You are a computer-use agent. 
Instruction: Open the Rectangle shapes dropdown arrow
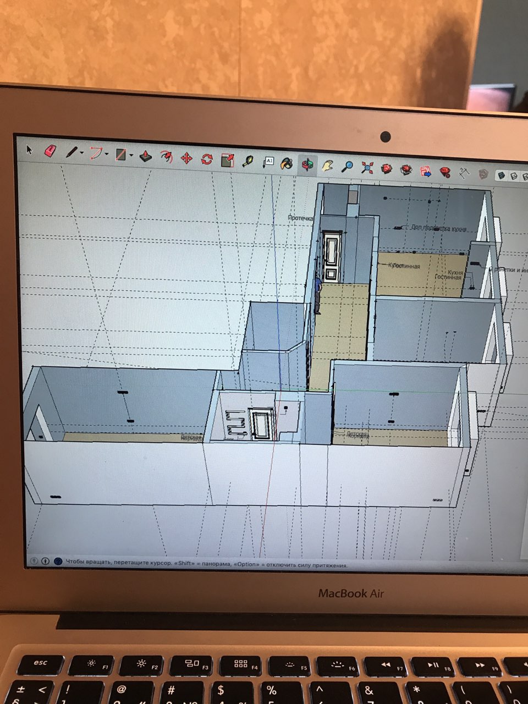coord(131,156)
